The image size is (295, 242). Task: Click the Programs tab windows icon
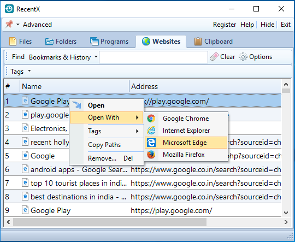click(95, 42)
